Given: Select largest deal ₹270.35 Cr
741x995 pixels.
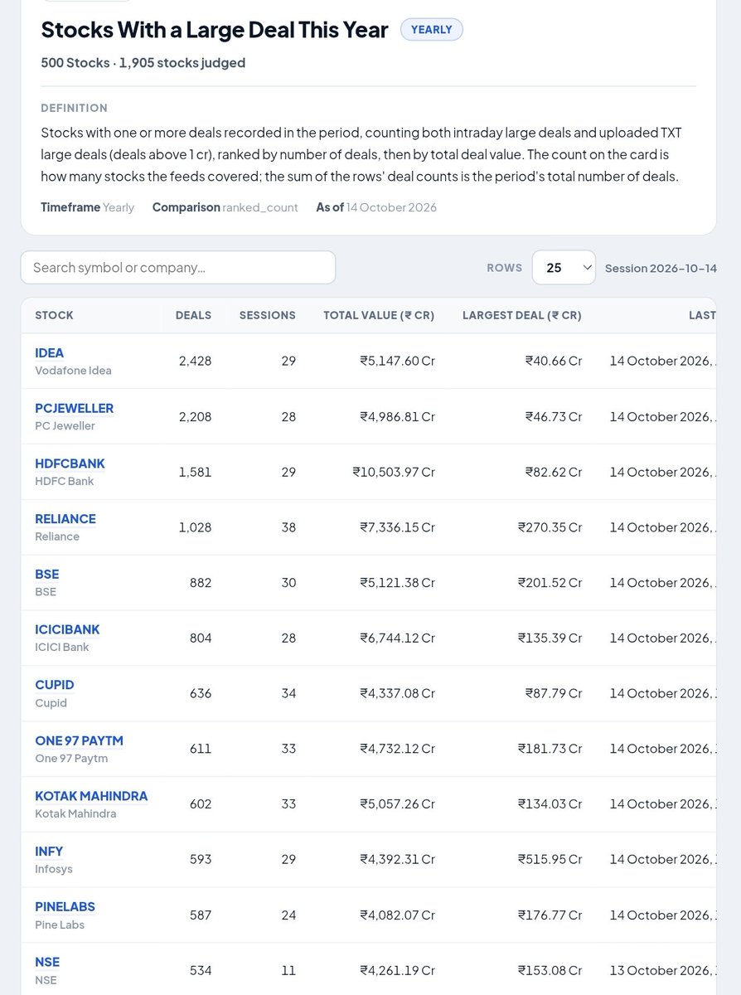Looking at the screenshot, I should tap(550, 527).
